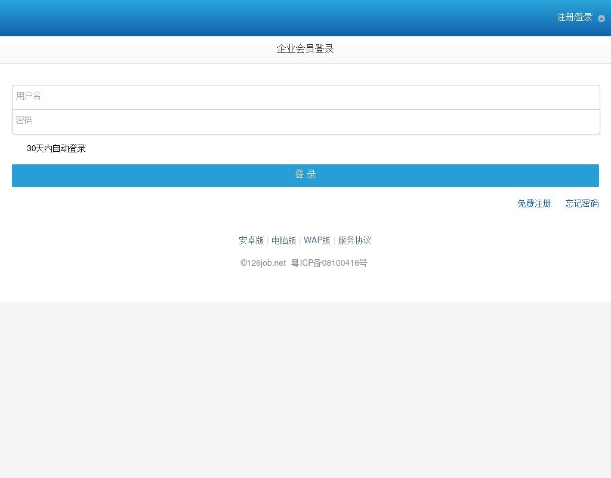
Task: Switch to the 电脑版 desktop version
Action: tap(283, 240)
